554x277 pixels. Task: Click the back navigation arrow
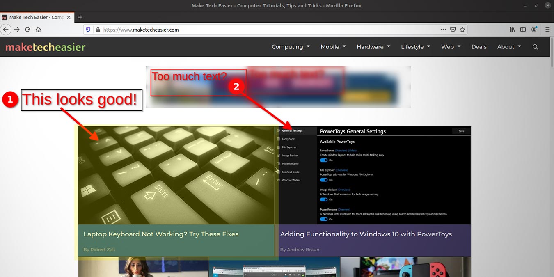[6, 29]
